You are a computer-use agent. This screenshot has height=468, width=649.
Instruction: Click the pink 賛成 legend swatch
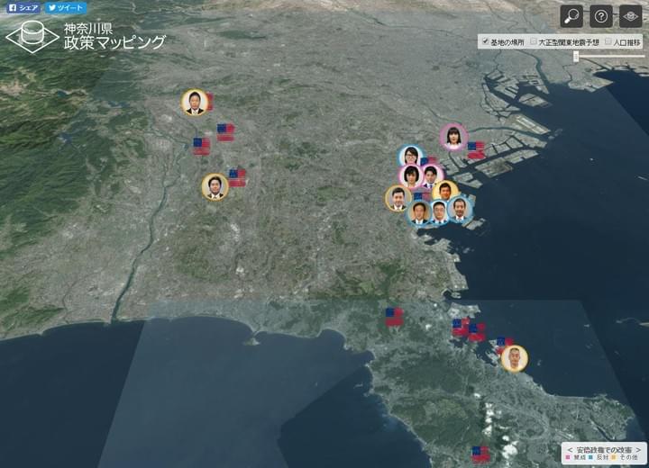pyautogui.click(x=568, y=458)
